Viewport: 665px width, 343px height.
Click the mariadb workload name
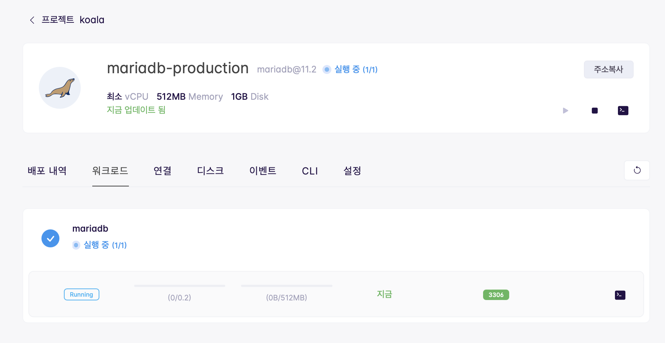pos(90,229)
